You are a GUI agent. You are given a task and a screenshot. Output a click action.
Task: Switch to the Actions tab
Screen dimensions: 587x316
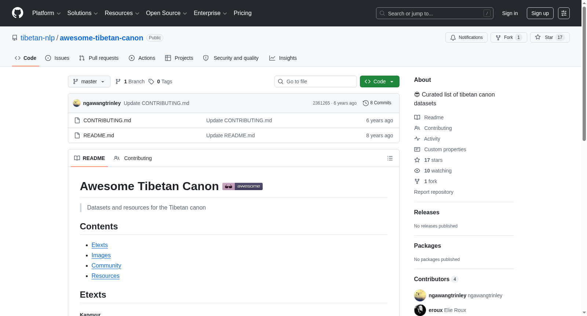point(142,58)
